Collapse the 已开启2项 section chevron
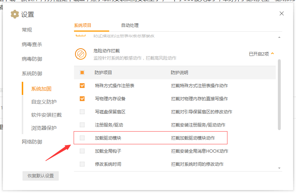The image size is (296, 193). point(272,54)
